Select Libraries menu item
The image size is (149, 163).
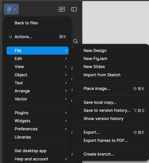(38, 137)
